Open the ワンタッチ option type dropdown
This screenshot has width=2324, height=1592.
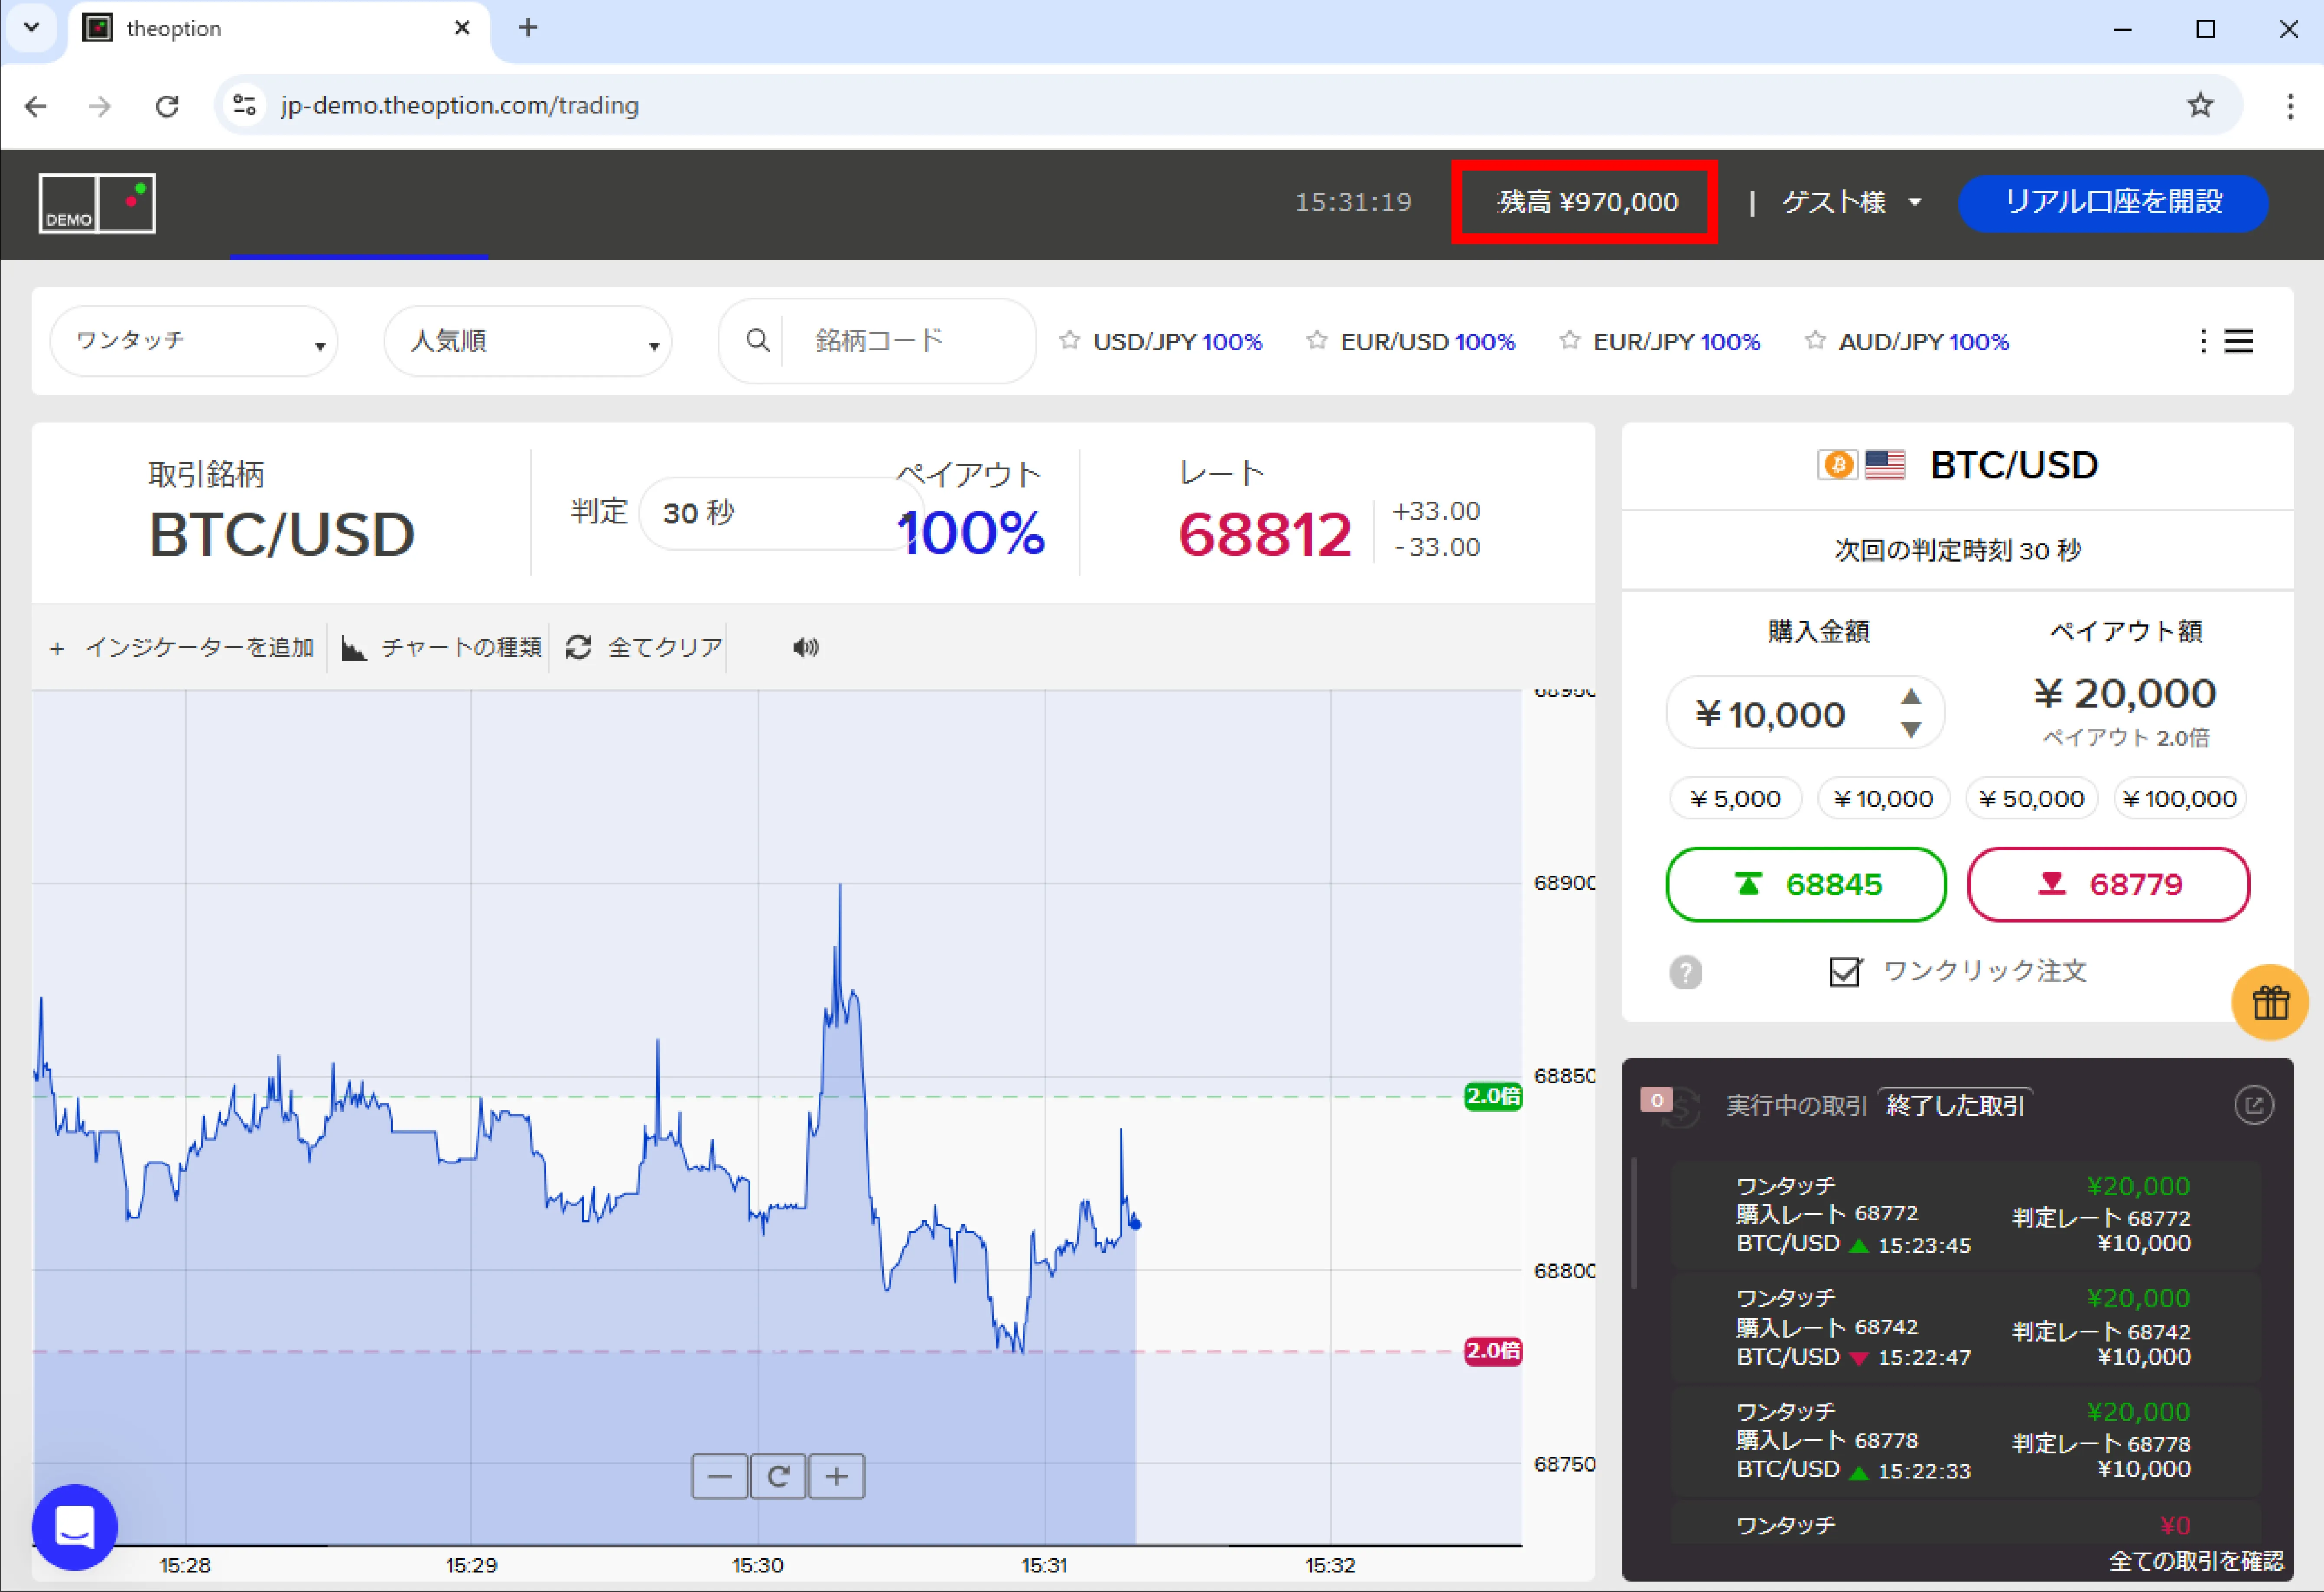194,342
